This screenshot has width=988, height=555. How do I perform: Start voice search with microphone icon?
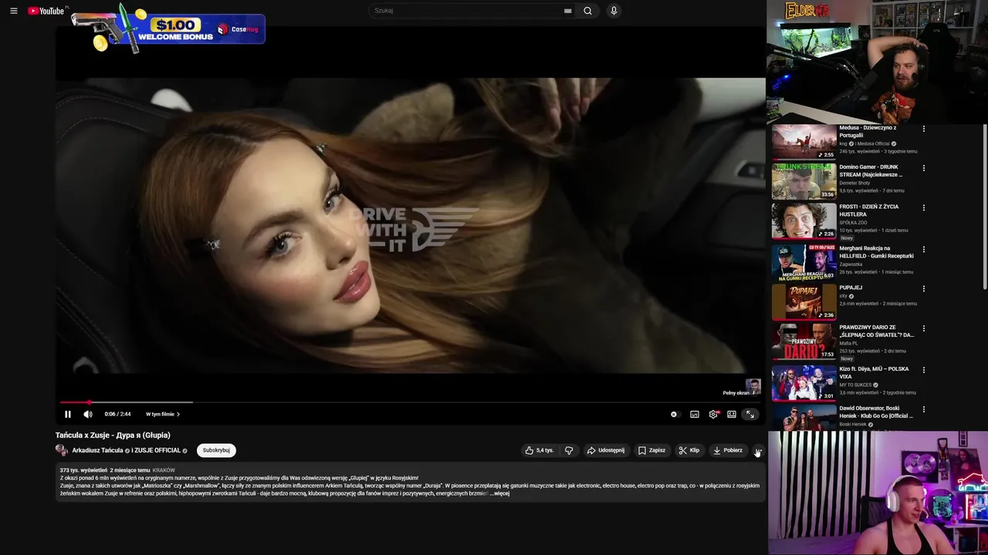click(614, 11)
